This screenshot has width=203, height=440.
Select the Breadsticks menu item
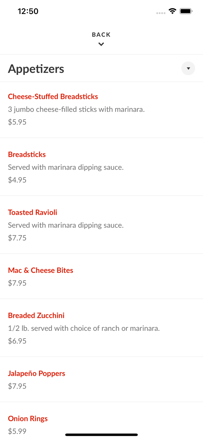27,154
